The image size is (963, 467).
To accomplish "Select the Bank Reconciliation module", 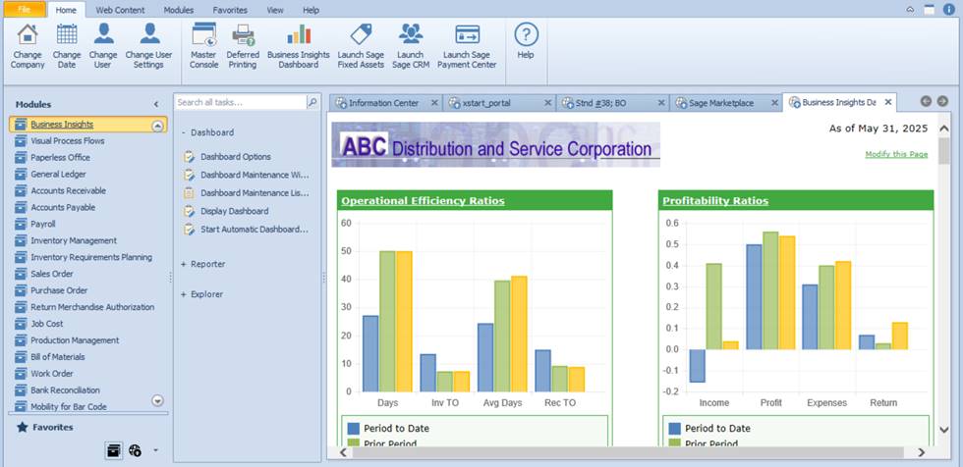I will point(65,389).
